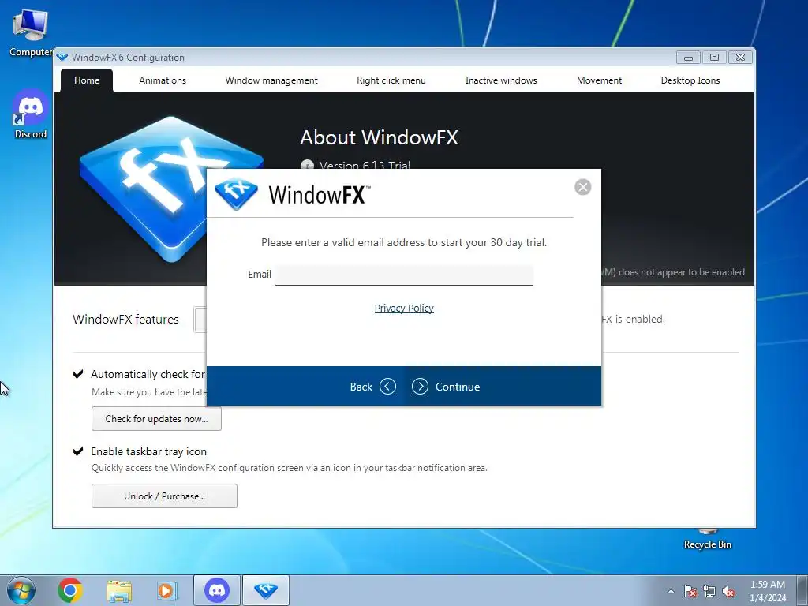Click Check for updates now button
808x606 pixels.
pyautogui.click(x=157, y=419)
